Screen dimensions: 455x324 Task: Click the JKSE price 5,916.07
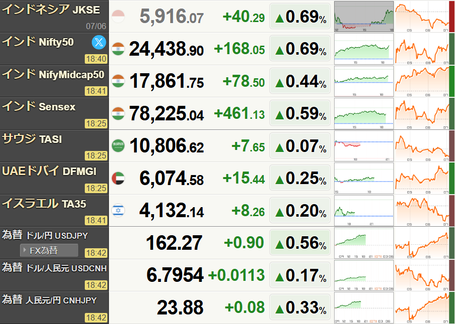pyautogui.click(x=172, y=16)
